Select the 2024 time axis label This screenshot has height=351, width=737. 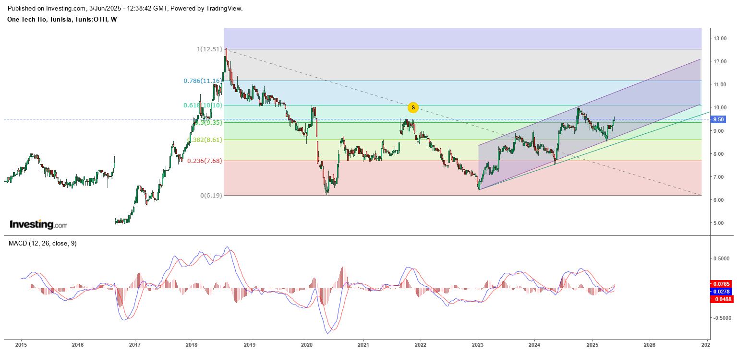pyautogui.click(x=534, y=345)
